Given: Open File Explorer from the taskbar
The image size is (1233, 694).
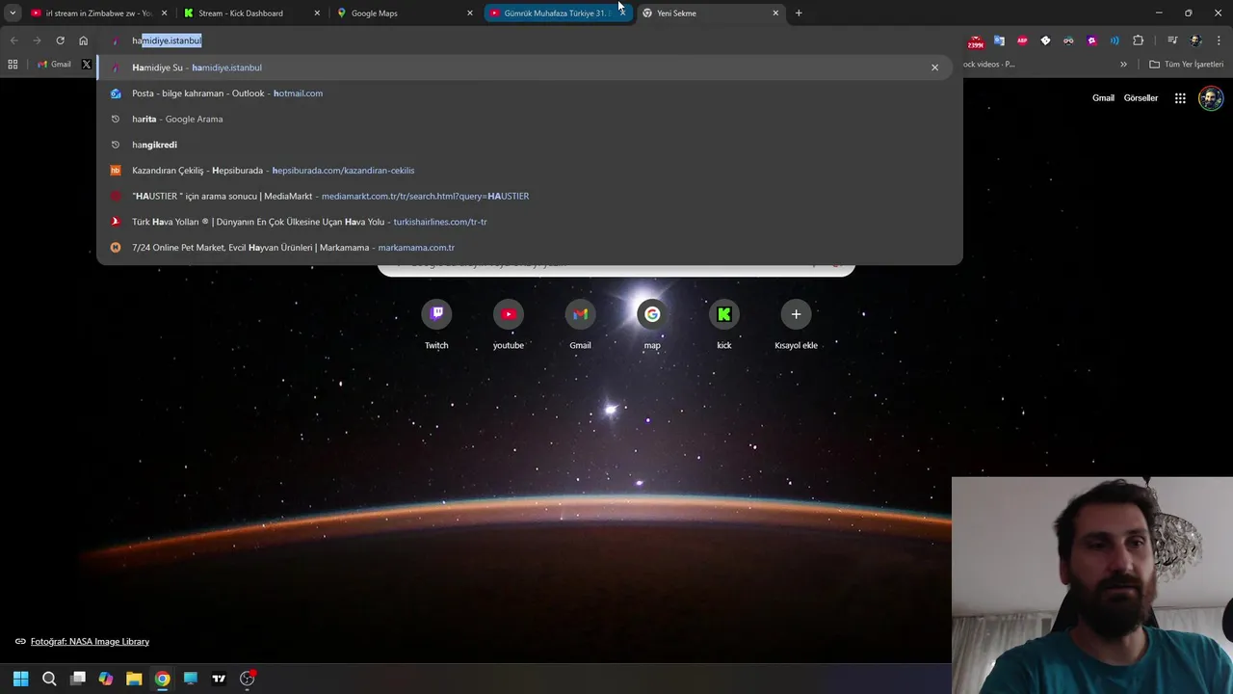Looking at the screenshot, I should pos(134,679).
